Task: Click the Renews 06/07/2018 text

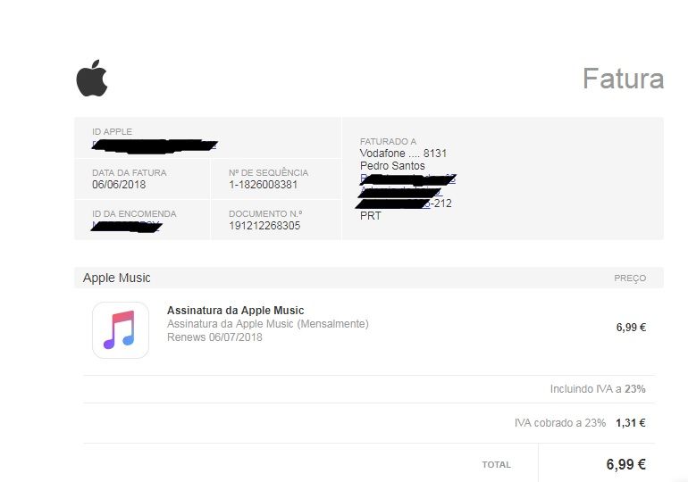Action: (214, 337)
